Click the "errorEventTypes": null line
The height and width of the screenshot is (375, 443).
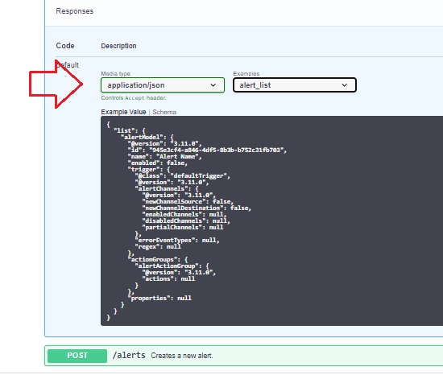177,240
